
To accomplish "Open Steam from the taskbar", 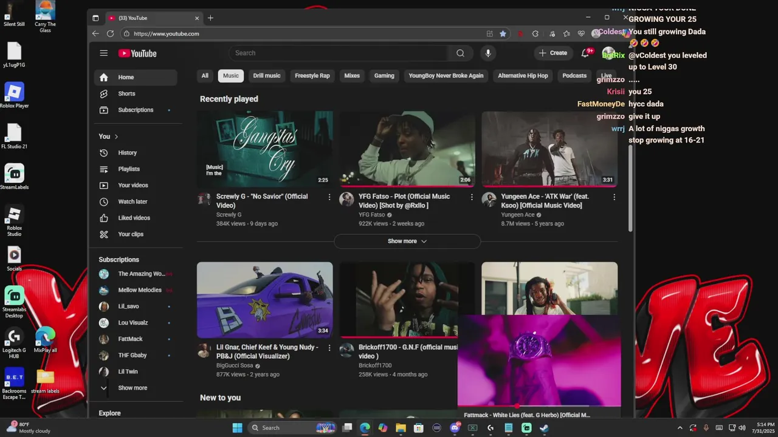I will point(544,428).
